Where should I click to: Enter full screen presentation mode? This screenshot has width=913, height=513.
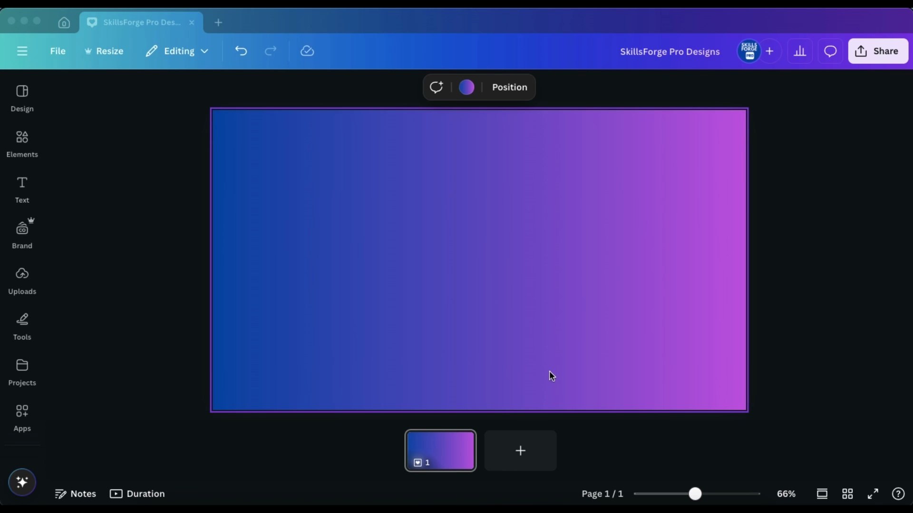pos(873,494)
